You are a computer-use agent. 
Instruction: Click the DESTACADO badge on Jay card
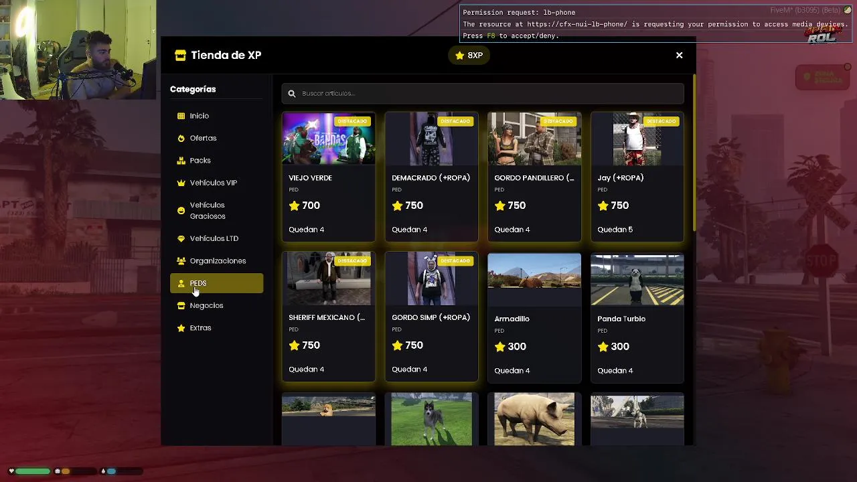coord(661,121)
